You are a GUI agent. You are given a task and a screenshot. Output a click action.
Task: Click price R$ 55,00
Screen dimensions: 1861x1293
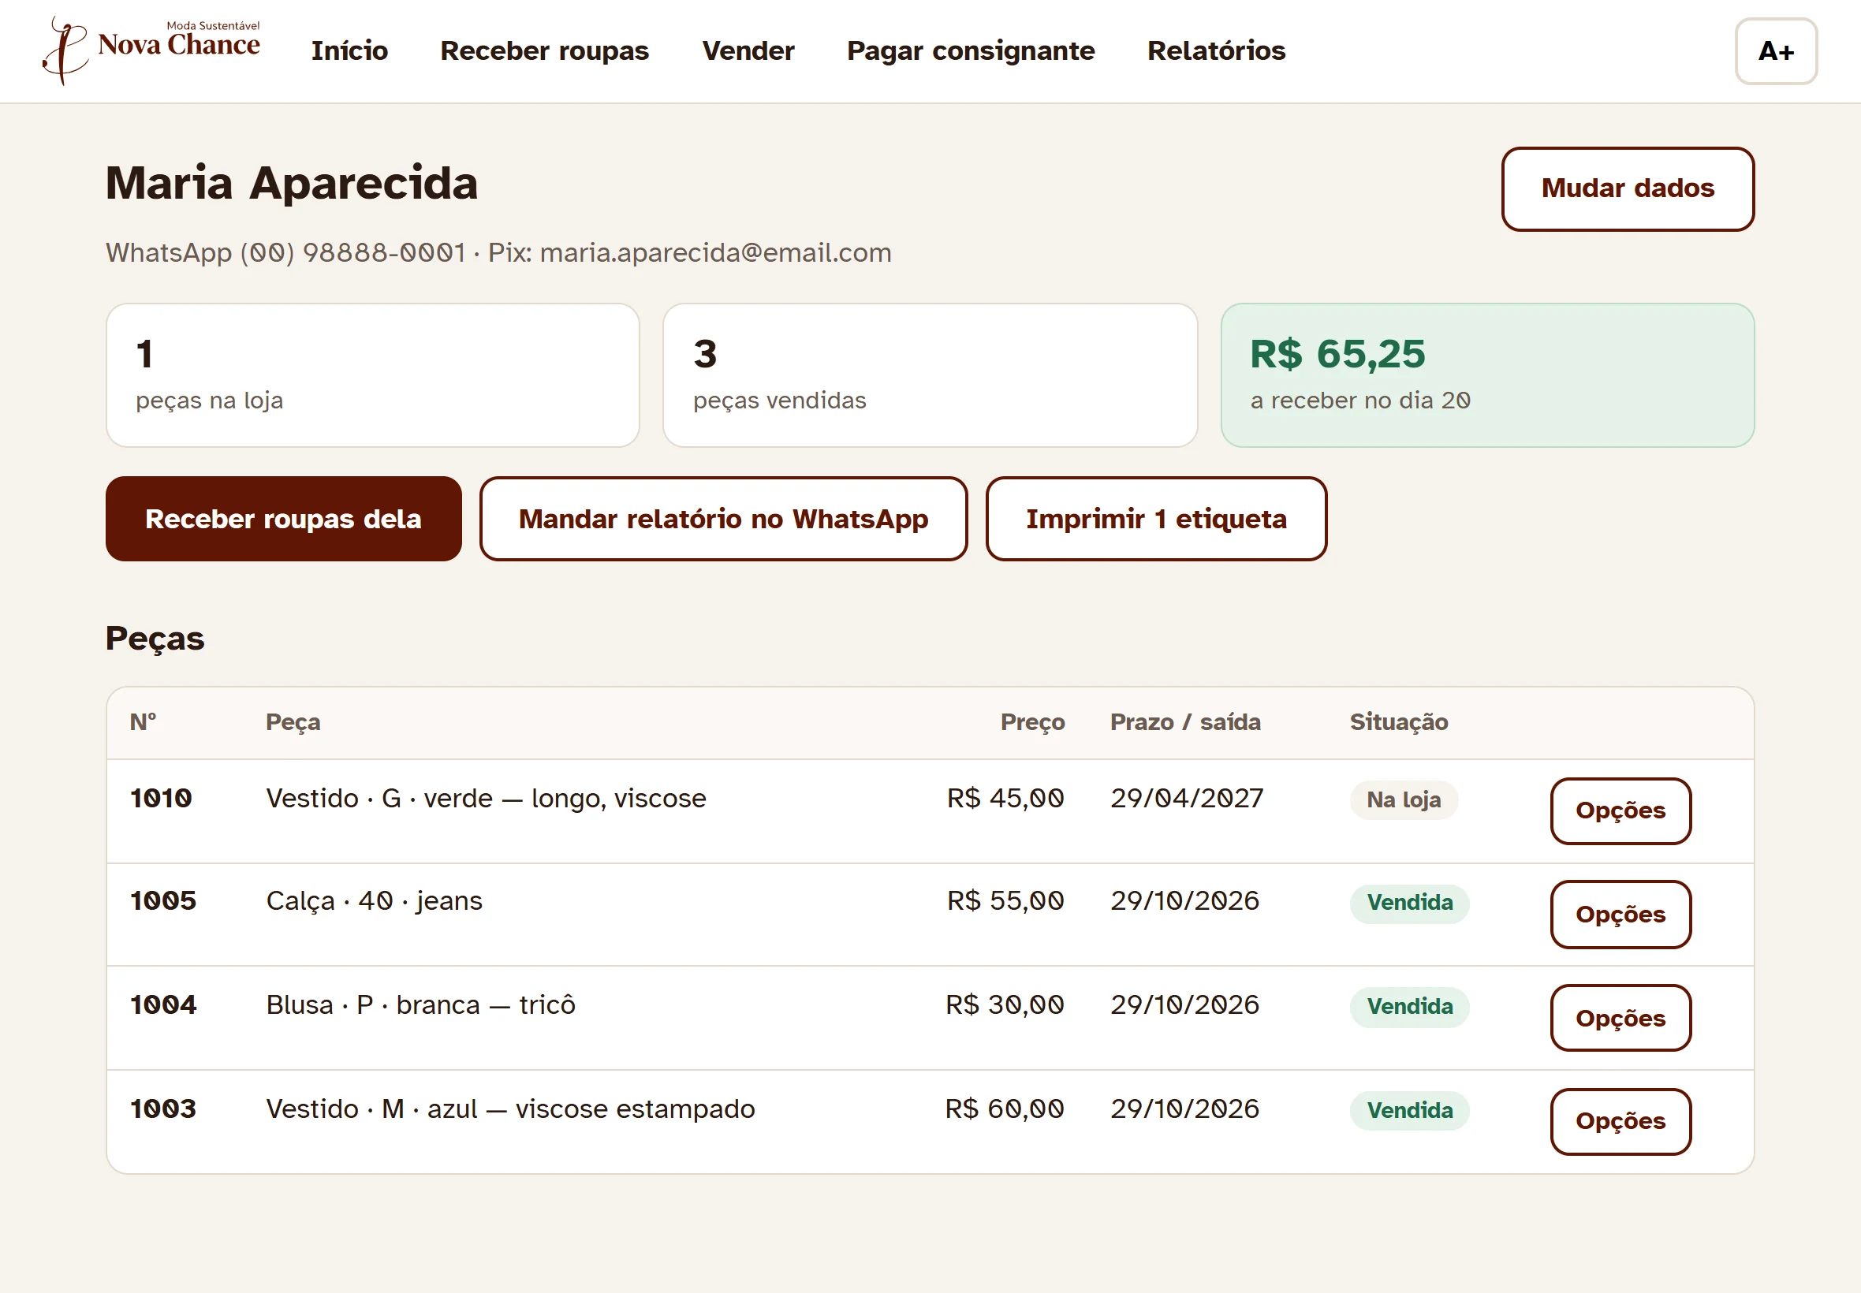[x=1005, y=901]
